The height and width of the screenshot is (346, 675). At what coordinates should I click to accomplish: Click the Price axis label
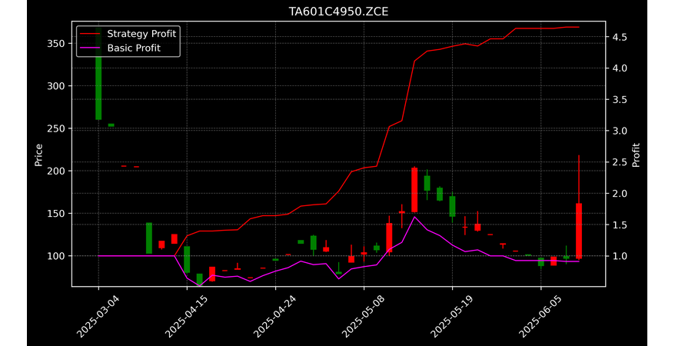[x=38, y=155]
